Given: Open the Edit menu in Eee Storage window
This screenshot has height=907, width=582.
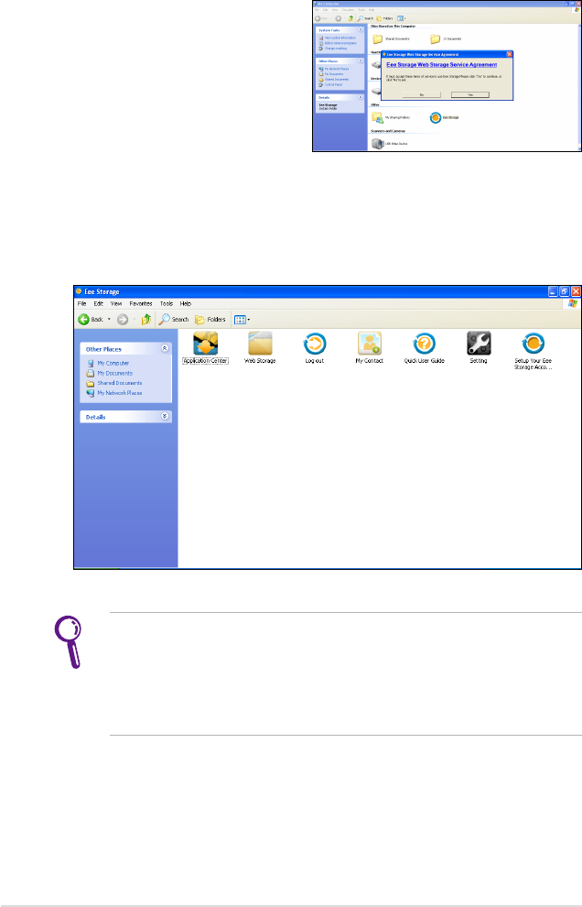Looking at the screenshot, I should click(x=99, y=303).
